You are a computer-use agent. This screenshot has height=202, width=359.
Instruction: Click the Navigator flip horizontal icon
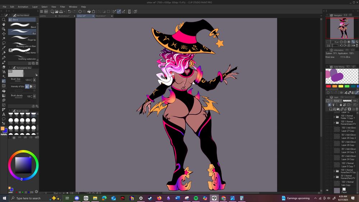pyautogui.click(x=353, y=46)
